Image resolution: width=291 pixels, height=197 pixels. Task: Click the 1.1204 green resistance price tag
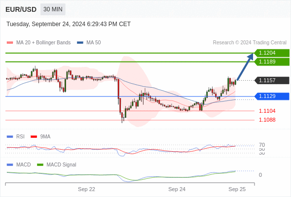click(x=272, y=53)
